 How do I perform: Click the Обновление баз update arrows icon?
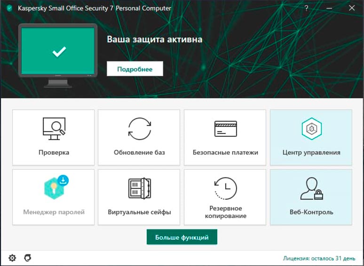point(139,129)
